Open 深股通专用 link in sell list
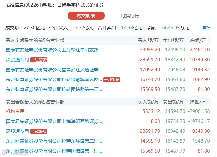The image size is (217, 157). 18,131
